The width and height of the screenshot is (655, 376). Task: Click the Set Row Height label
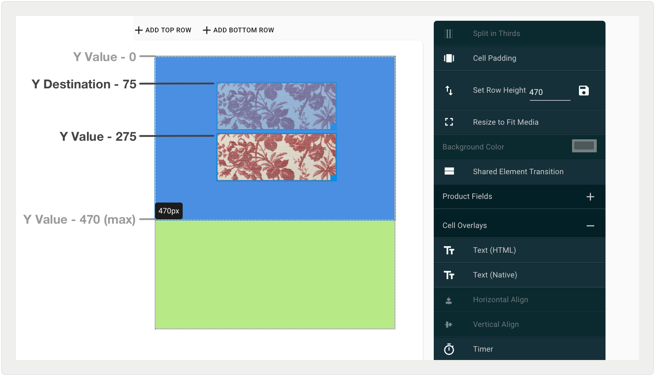click(x=499, y=90)
